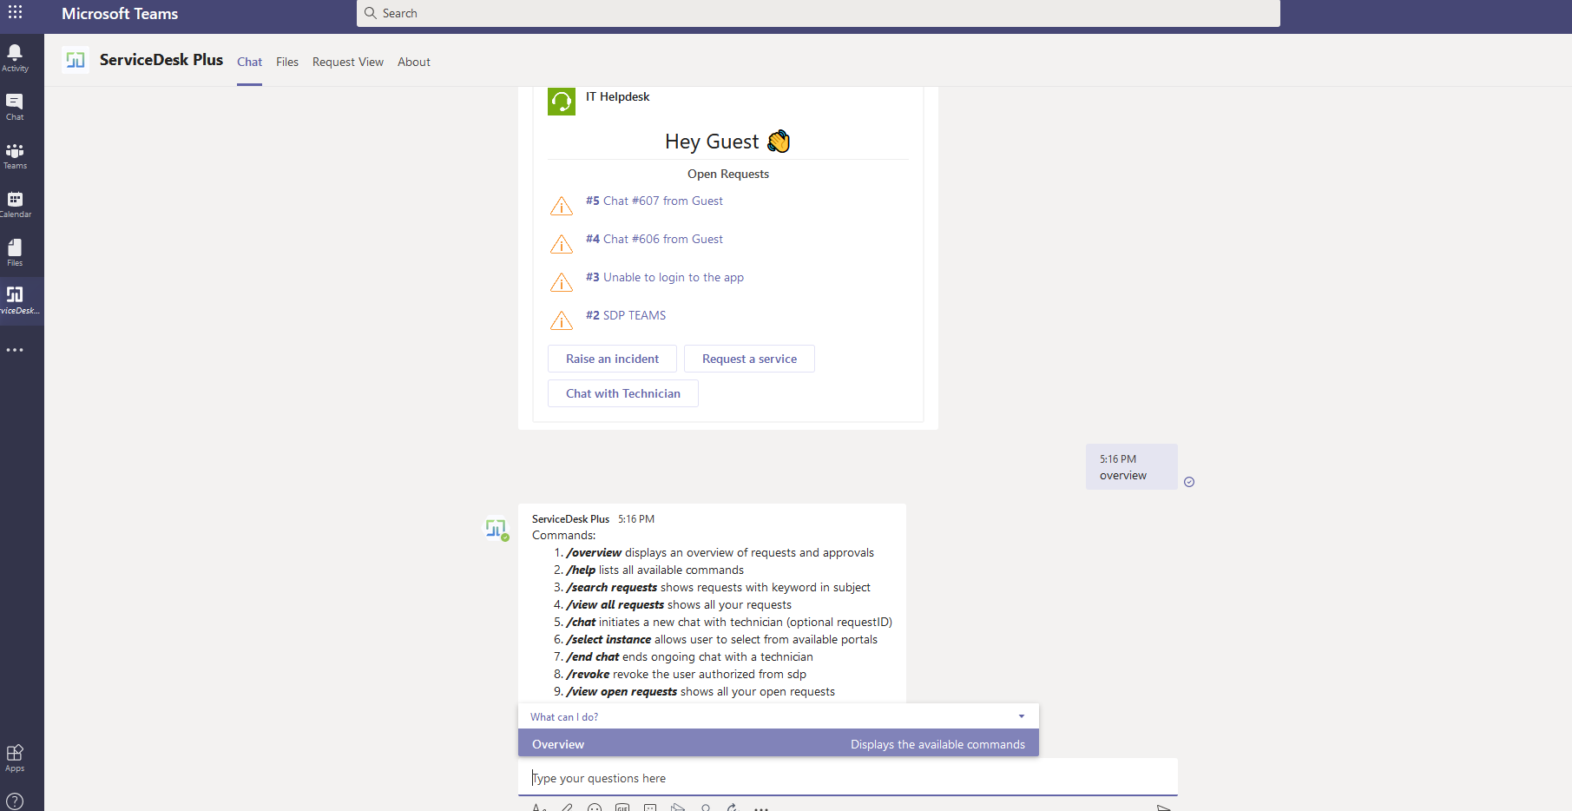Focus the Search box at top
Viewport: 1572px width, 811px height.
click(x=819, y=13)
